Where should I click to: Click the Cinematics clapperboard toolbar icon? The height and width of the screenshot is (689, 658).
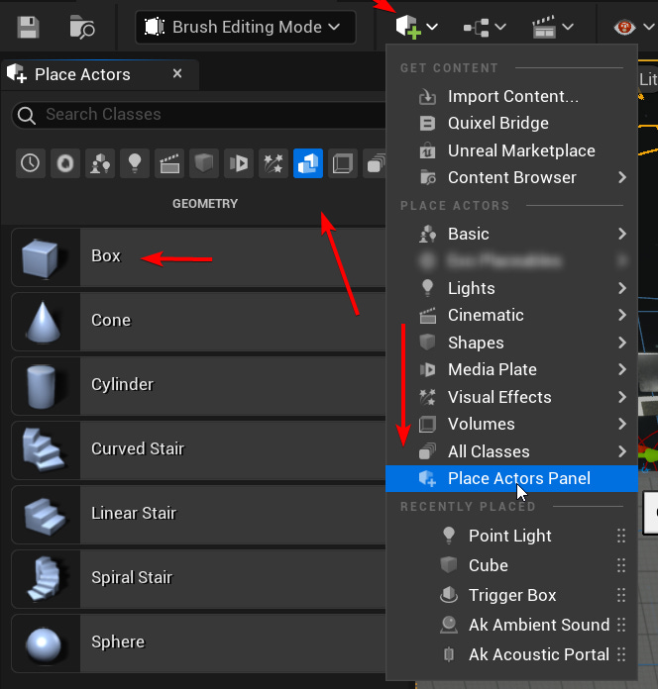[544, 28]
